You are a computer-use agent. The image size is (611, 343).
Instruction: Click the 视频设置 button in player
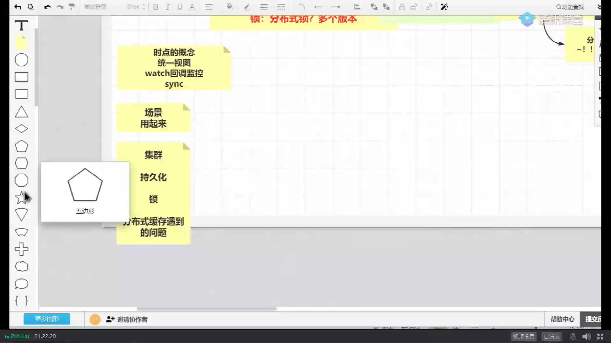[x=524, y=336]
